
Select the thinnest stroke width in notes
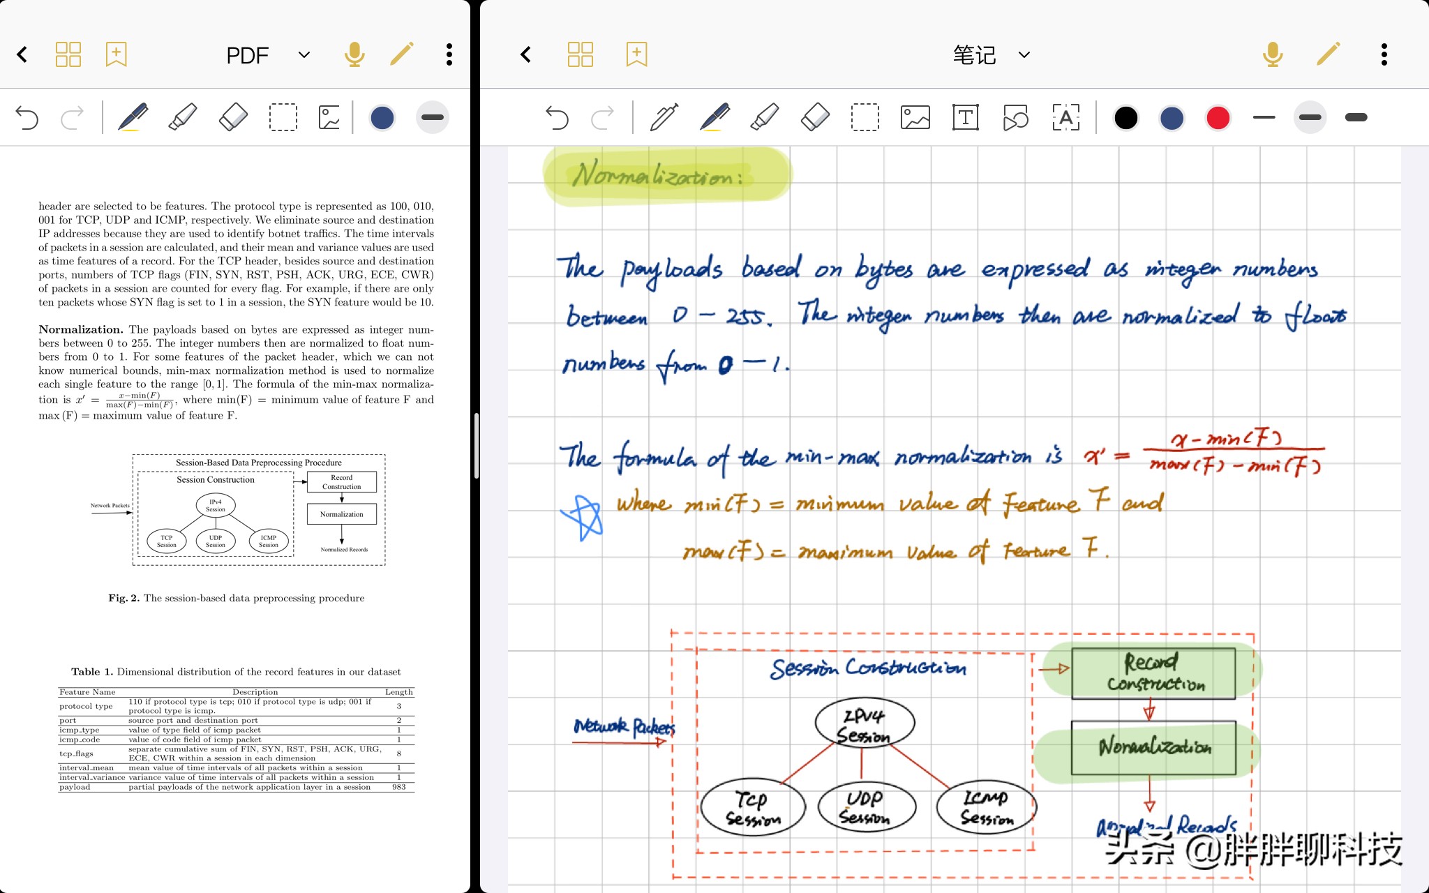click(1264, 117)
